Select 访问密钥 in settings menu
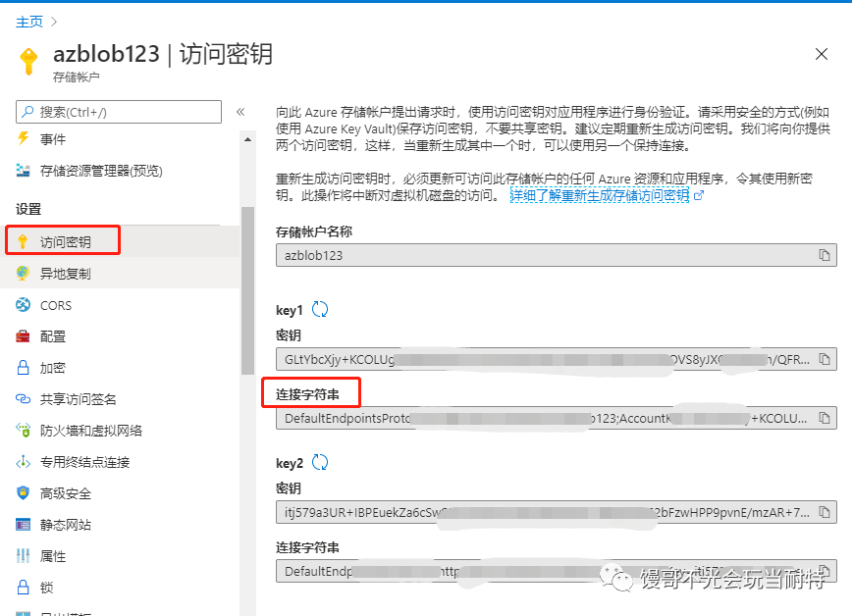This screenshot has height=616, width=852. [120, 241]
